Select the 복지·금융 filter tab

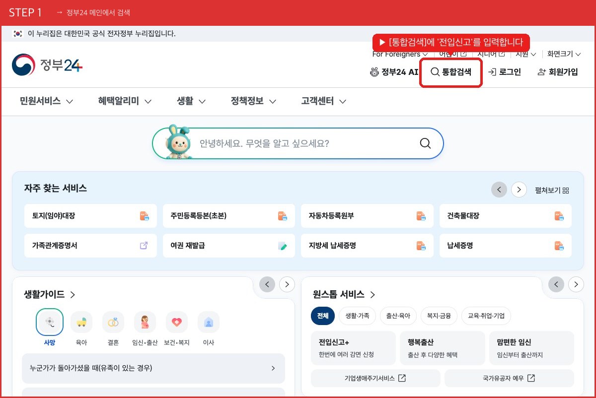pos(439,316)
